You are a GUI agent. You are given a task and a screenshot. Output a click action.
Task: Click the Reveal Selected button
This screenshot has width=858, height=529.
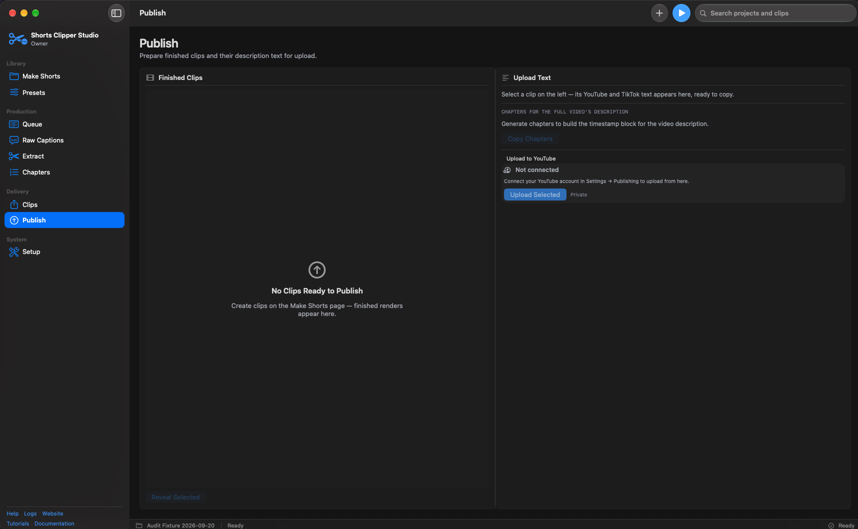(x=175, y=497)
